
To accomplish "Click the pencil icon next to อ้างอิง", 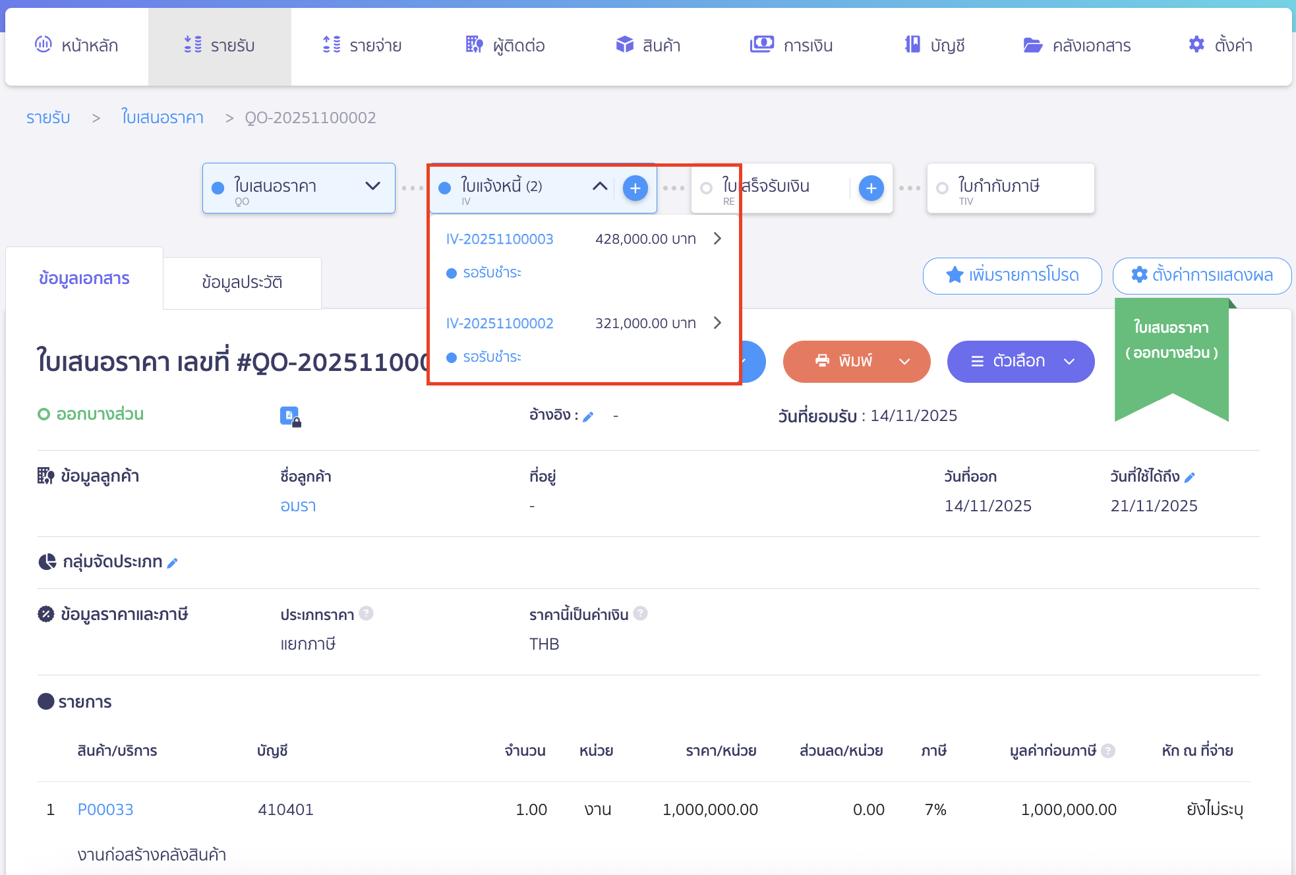I will click(x=589, y=416).
